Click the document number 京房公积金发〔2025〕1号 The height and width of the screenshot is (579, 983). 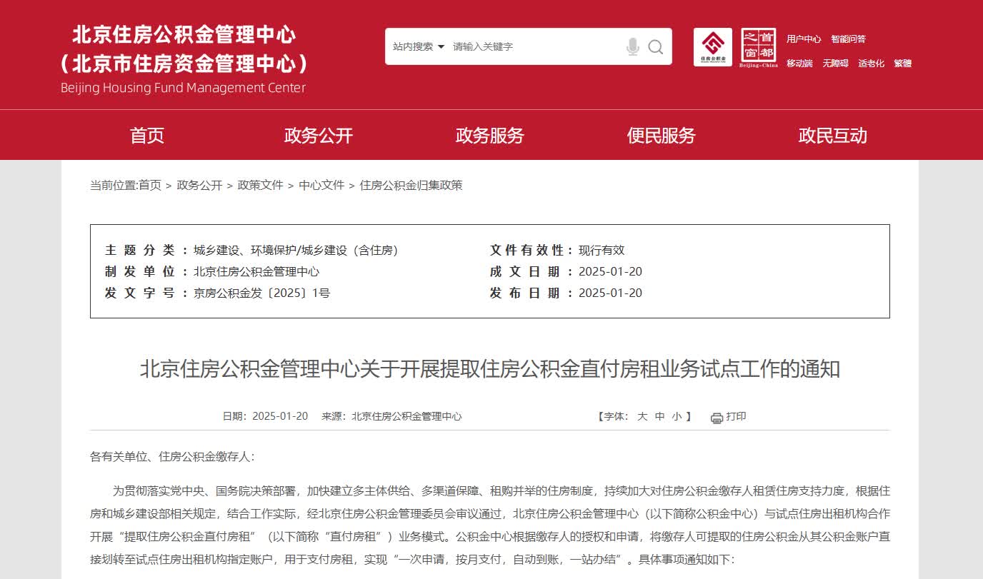pyautogui.click(x=262, y=293)
